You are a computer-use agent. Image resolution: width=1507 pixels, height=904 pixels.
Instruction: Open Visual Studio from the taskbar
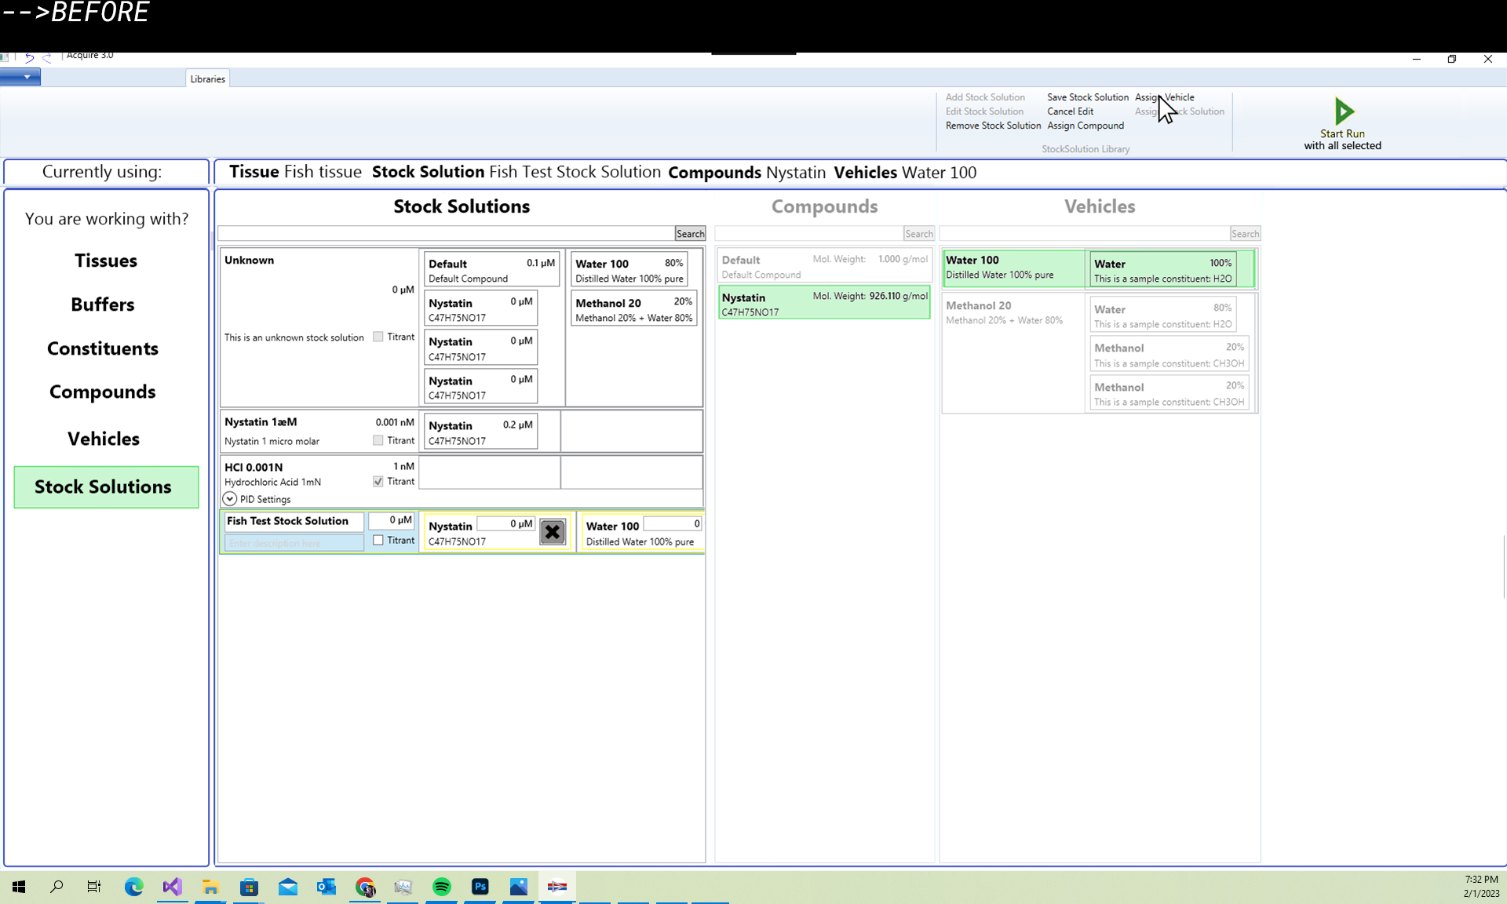pyautogui.click(x=172, y=887)
